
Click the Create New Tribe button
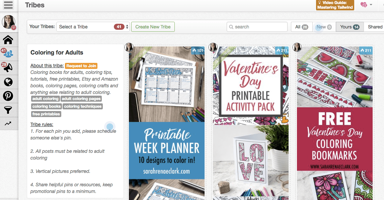coord(153,27)
